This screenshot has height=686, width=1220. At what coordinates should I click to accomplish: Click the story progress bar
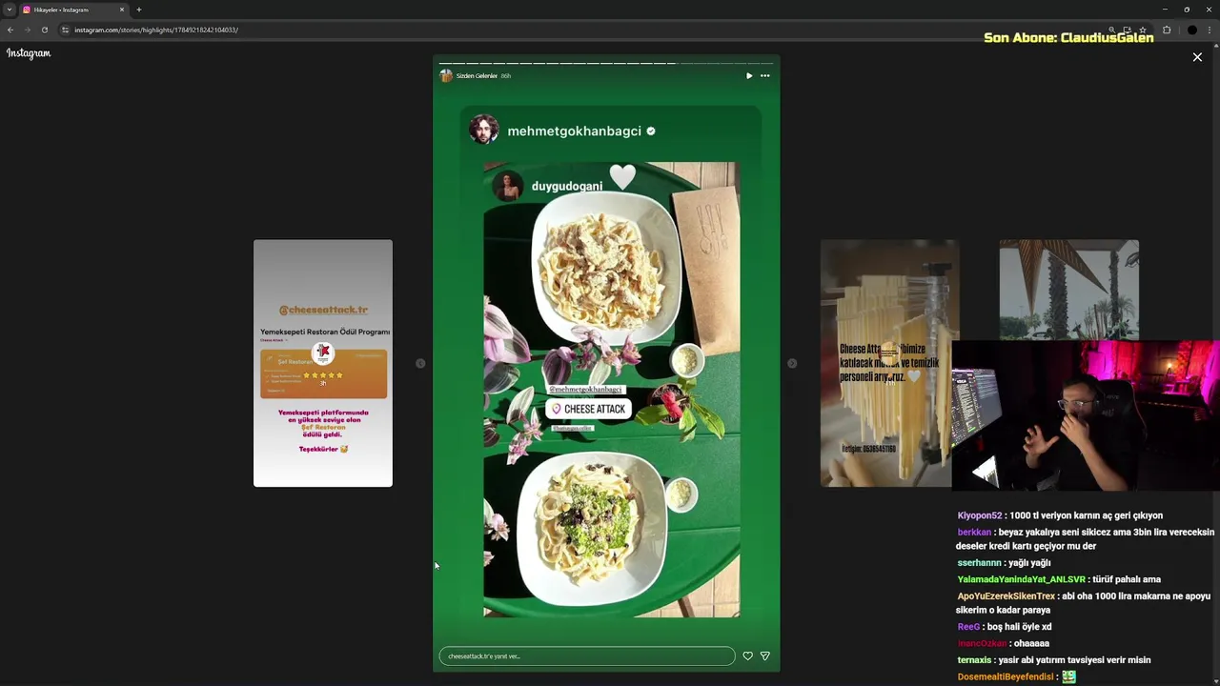point(606,64)
